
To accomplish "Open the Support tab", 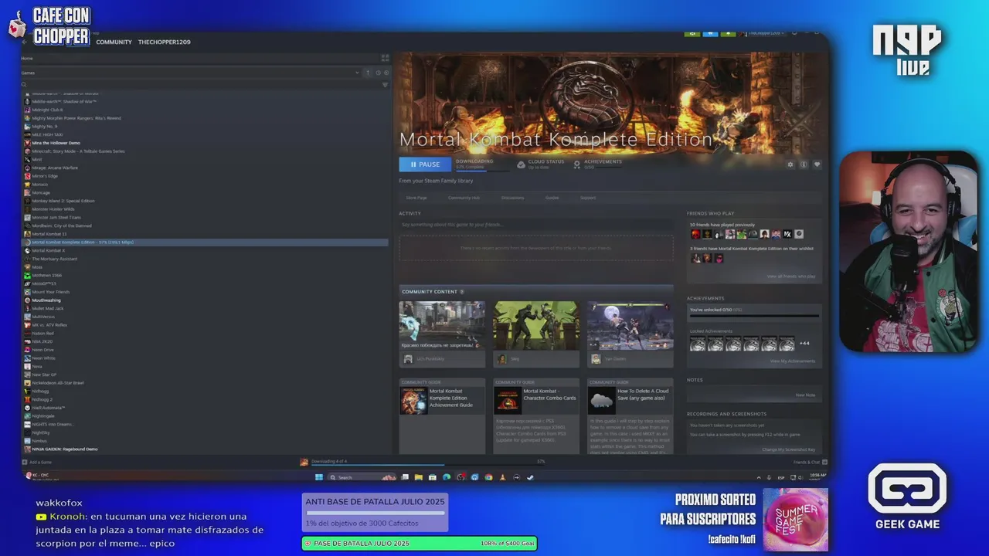I will 588,198.
